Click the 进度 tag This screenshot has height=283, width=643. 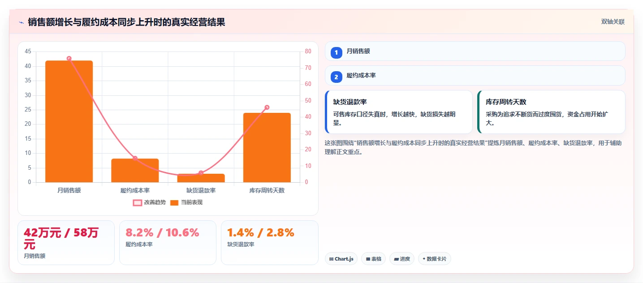click(x=402, y=259)
